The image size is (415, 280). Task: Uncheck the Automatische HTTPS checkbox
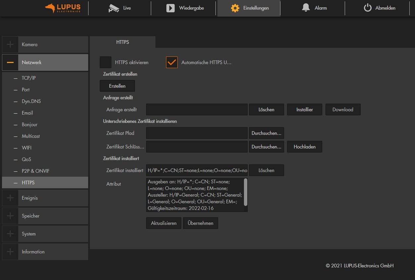(x=172, y=62)
